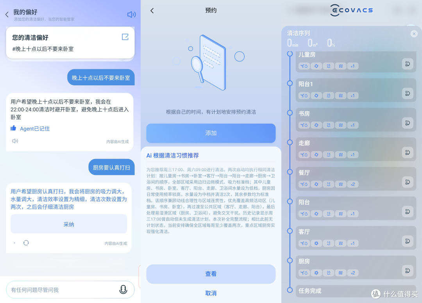This screenshot has height=303, width=422.
Task: Tap the x2 cleaning times chip for 餐厅
Action: (x=353, y=184)
